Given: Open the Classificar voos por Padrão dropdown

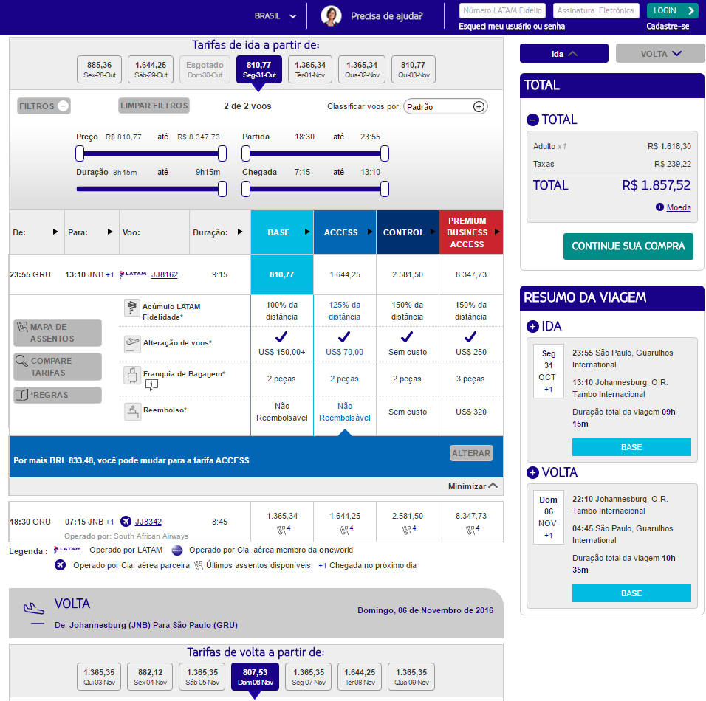Looking at the screenshot, I should tap(445, 107).
